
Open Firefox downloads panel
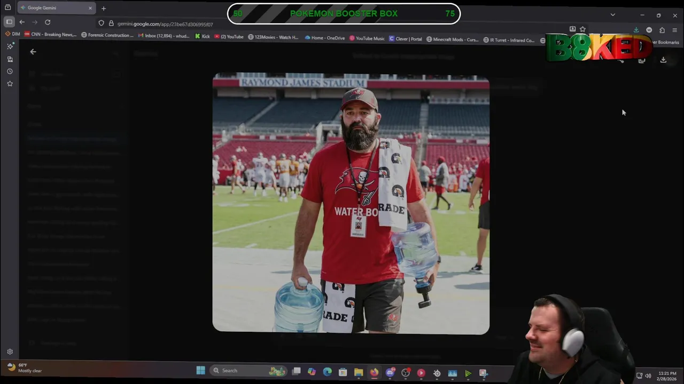coord(636,30)
